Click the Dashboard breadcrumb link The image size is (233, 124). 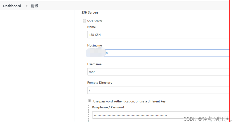coord(12,6)
